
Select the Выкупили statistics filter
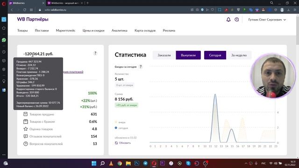[x=188, y=55]
